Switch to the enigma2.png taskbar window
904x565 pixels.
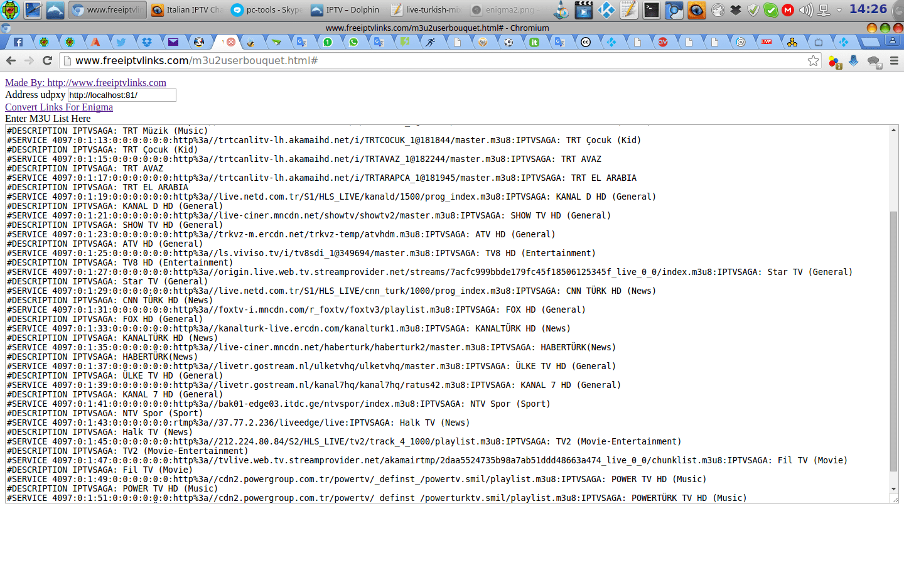pyautogui.click(x=506, y=9)
